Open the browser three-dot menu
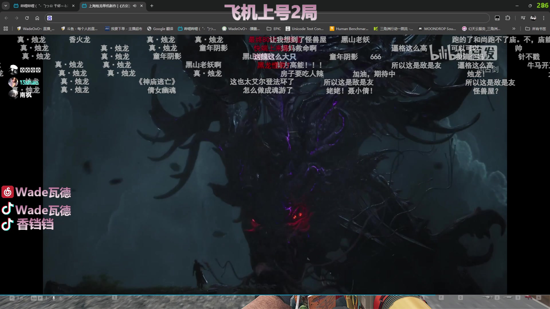Screen dimensions: 550x309 [x=544, y=18]
